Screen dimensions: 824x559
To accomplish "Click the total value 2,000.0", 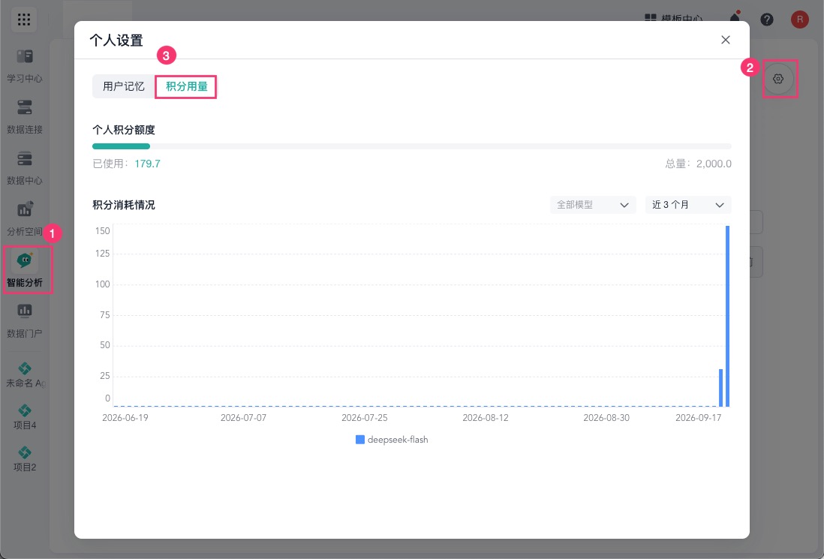I will (714, 164).
